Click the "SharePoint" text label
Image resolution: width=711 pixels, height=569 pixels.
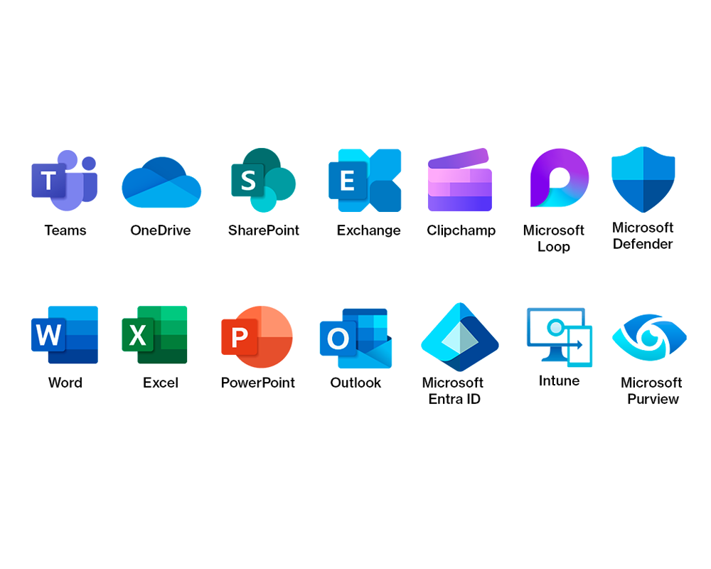click(264, 230)
